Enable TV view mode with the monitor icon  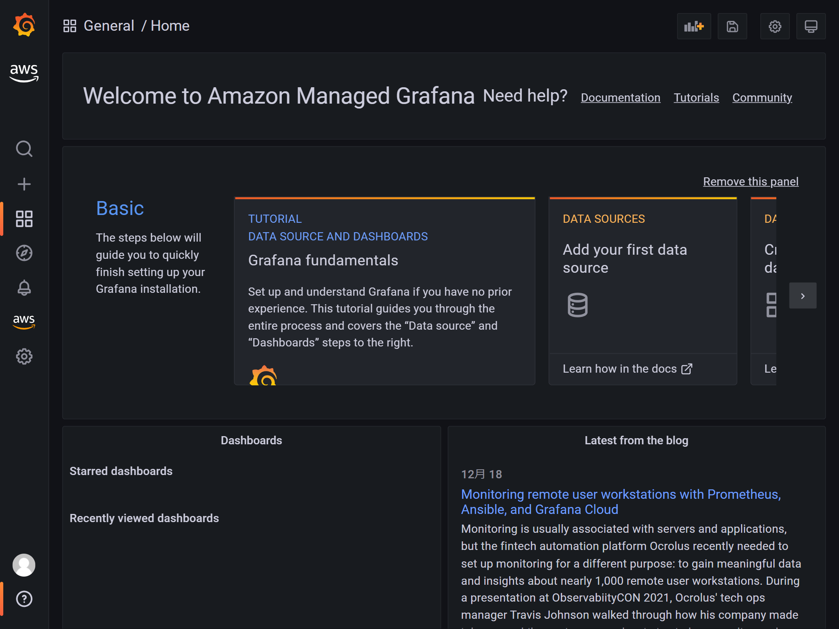[811, 26]
